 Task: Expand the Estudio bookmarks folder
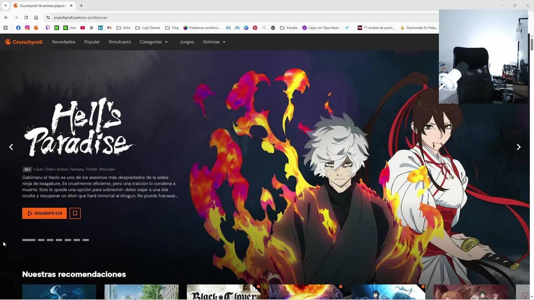tap(289, 28)
